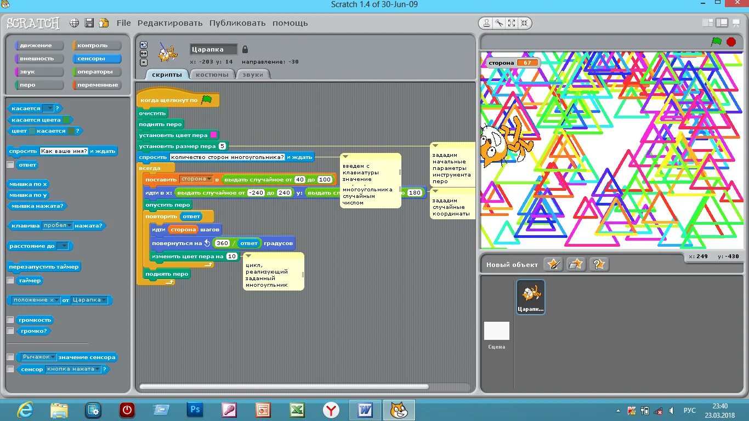Image resolution: width=749 pixels, height=421 pixels.
Task: Open the 'положение x' attribute dropdown
Action: (x=37, y=300)
